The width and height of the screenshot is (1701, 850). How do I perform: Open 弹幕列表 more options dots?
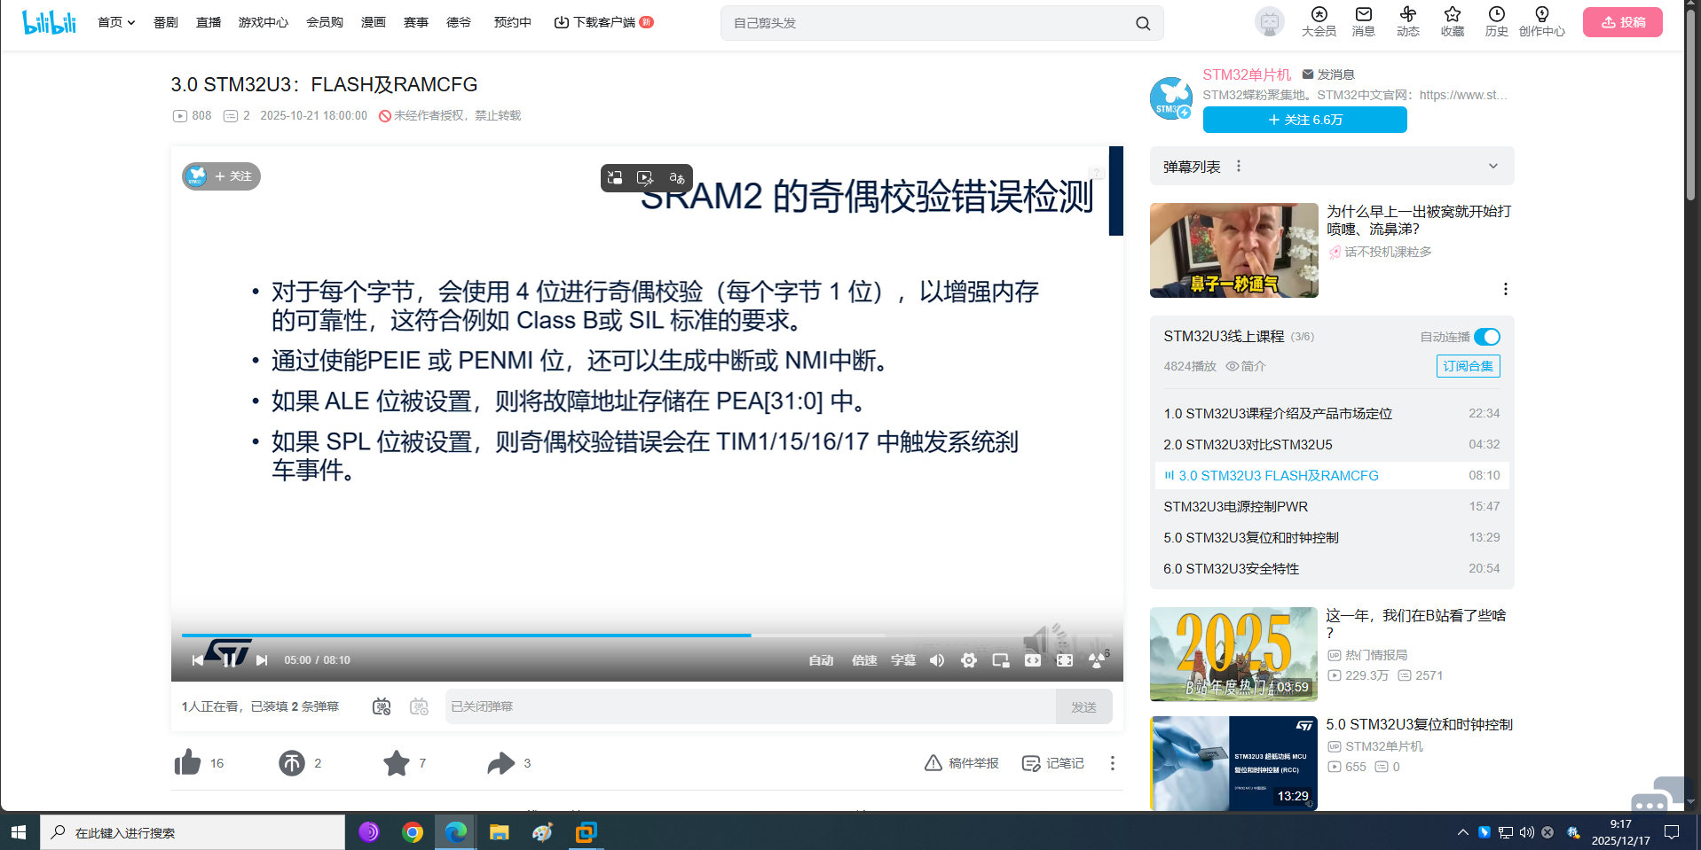(1239, 167)
